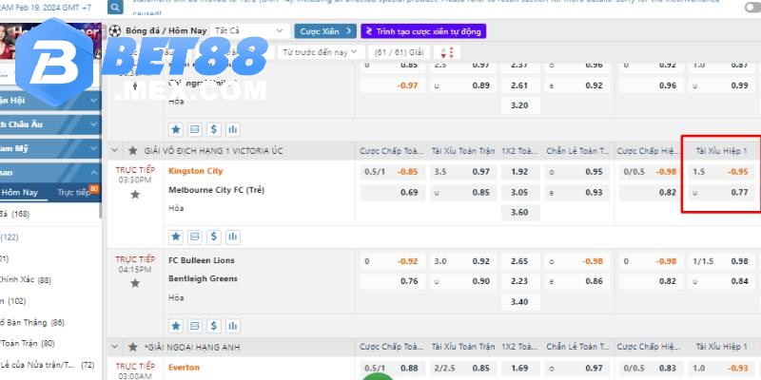Viewport: 761px width, 380px height.
Task: Click dollar sign icon under Bentleigh Greens match
Action: (213, 326)
